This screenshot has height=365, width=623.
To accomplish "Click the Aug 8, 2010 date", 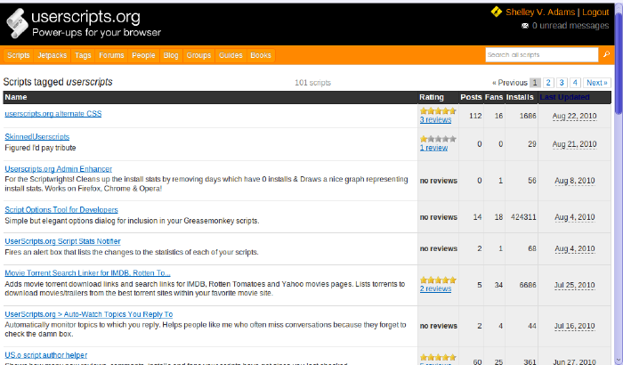I will coord(575,181).
